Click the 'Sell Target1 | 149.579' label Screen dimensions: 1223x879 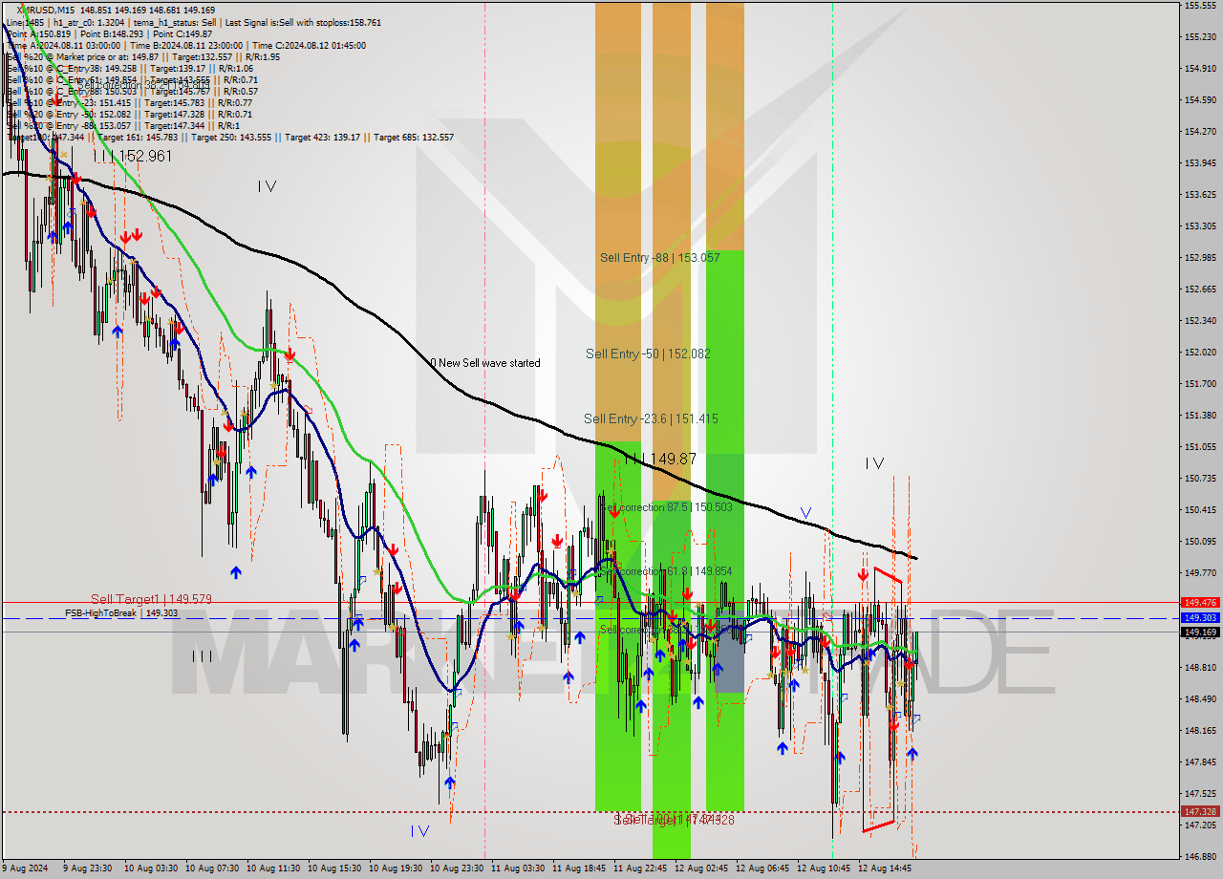click(x=151, y=599)
